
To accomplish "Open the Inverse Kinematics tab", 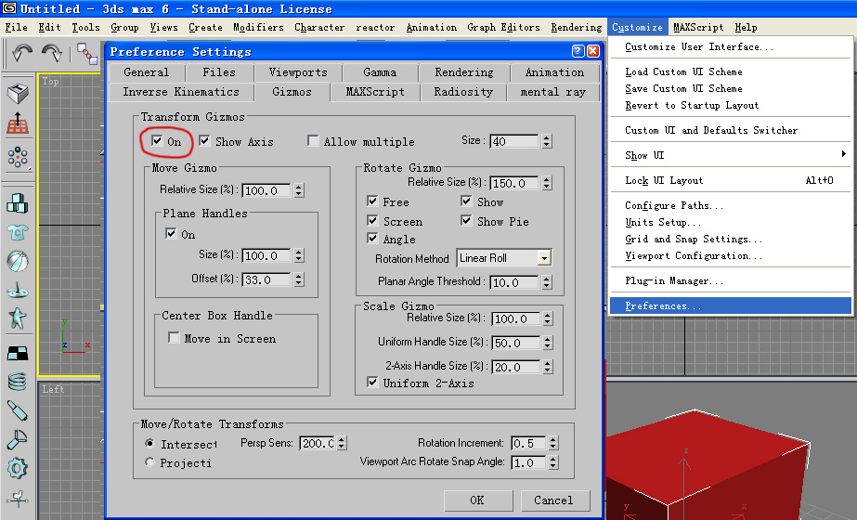I will 181,92.
